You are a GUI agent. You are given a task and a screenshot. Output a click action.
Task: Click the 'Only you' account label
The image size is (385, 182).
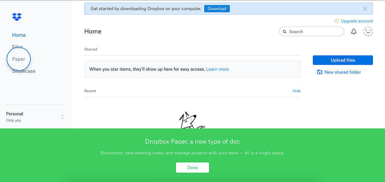tap(14, 120)
